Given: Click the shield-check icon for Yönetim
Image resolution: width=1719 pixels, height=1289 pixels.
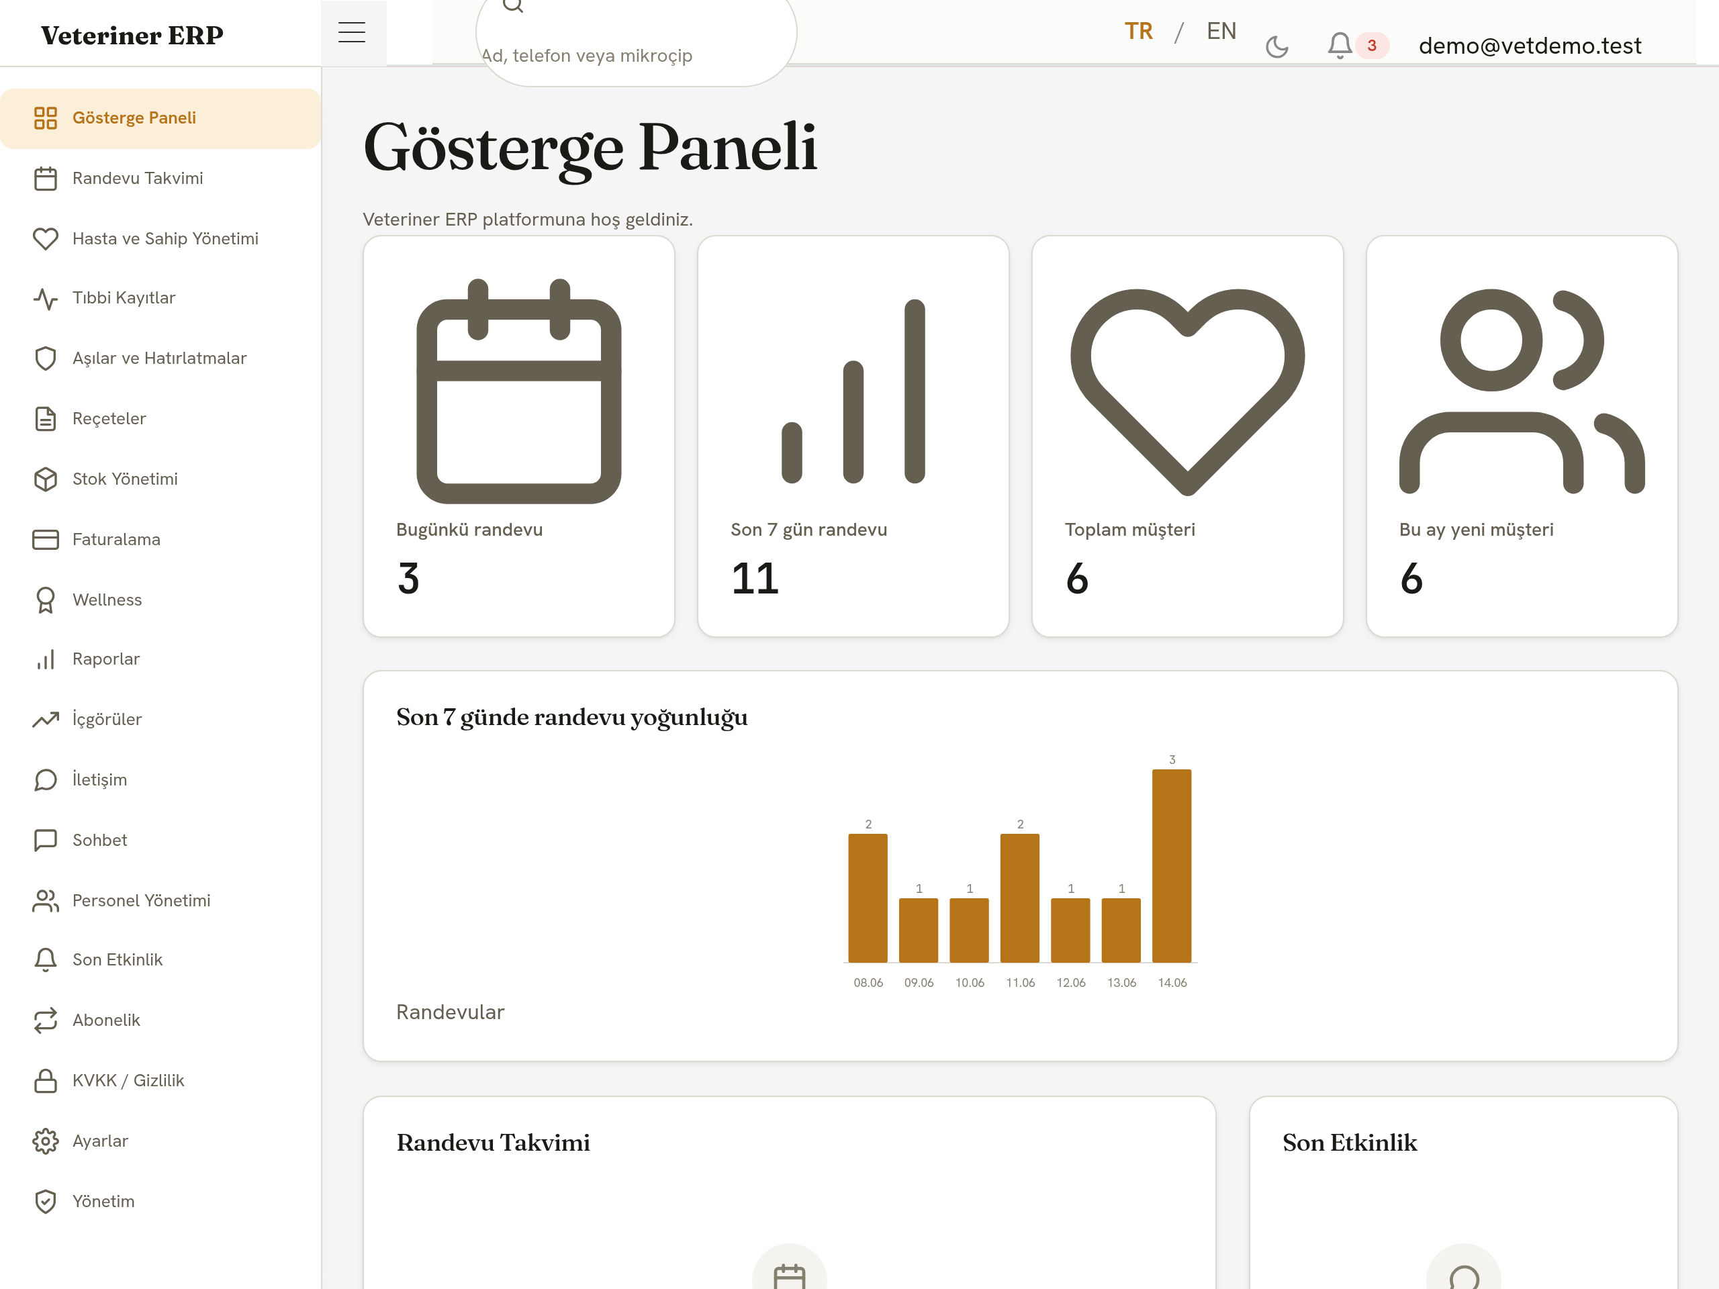Looking at the screenshot, I should pyautogui.click(x=46, y=1201).
